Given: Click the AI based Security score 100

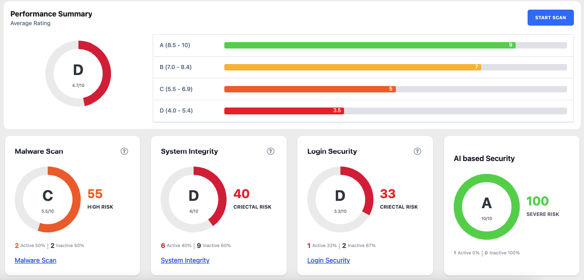Looking at the screenshot, I should point(537,201).
